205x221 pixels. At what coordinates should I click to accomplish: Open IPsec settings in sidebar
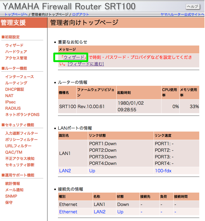pyautogui.click(x=10, y=102)
